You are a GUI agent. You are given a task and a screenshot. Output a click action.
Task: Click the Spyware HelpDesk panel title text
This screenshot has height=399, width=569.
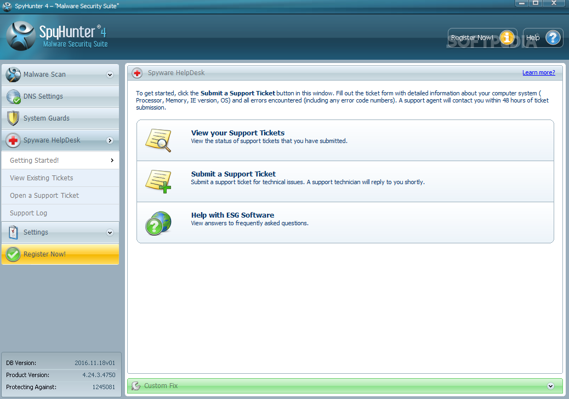pos(176,73)
